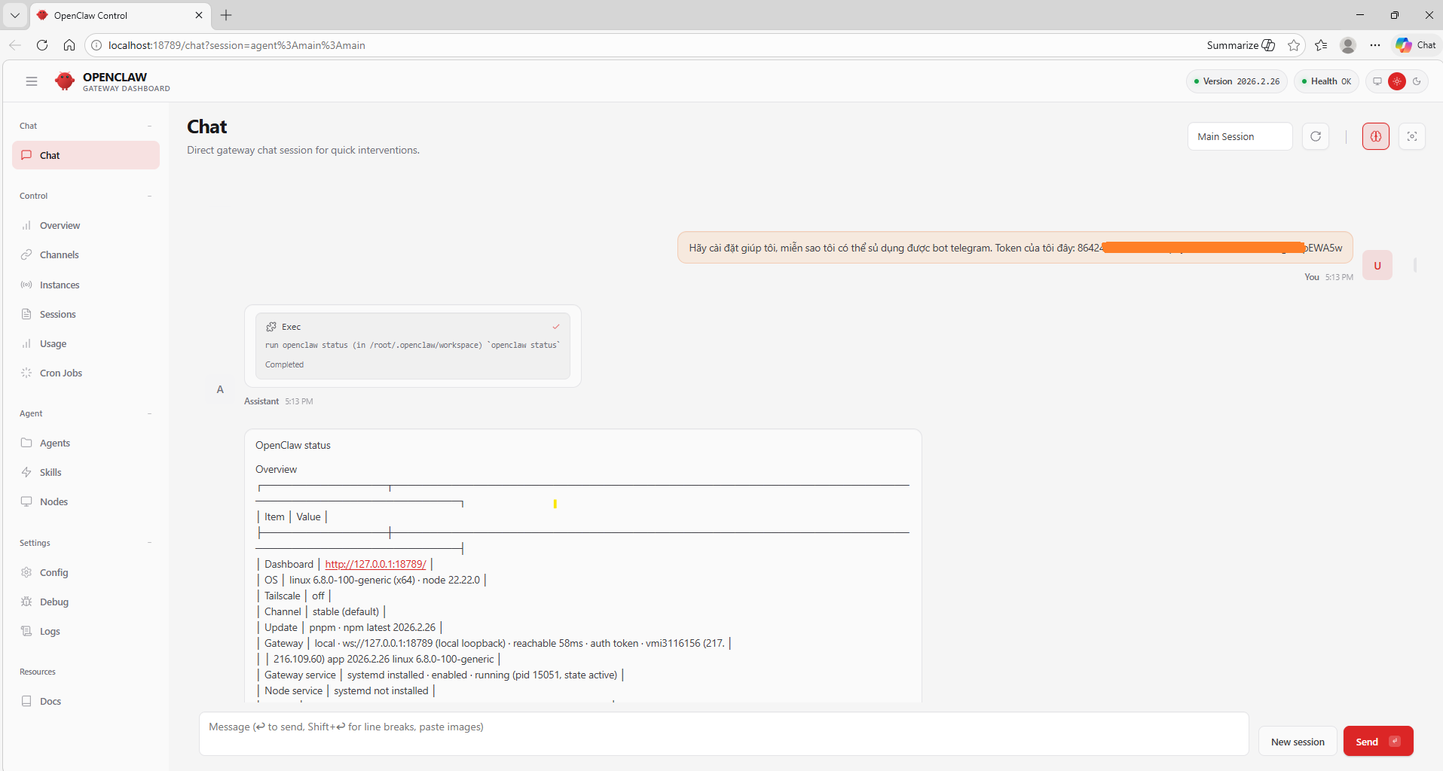The image size is (1443, 771).
Task: Open browser settings and more menu
Action: (1375, 45)
